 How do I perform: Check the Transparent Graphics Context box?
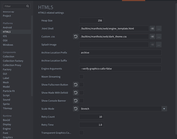coord(81,133)
